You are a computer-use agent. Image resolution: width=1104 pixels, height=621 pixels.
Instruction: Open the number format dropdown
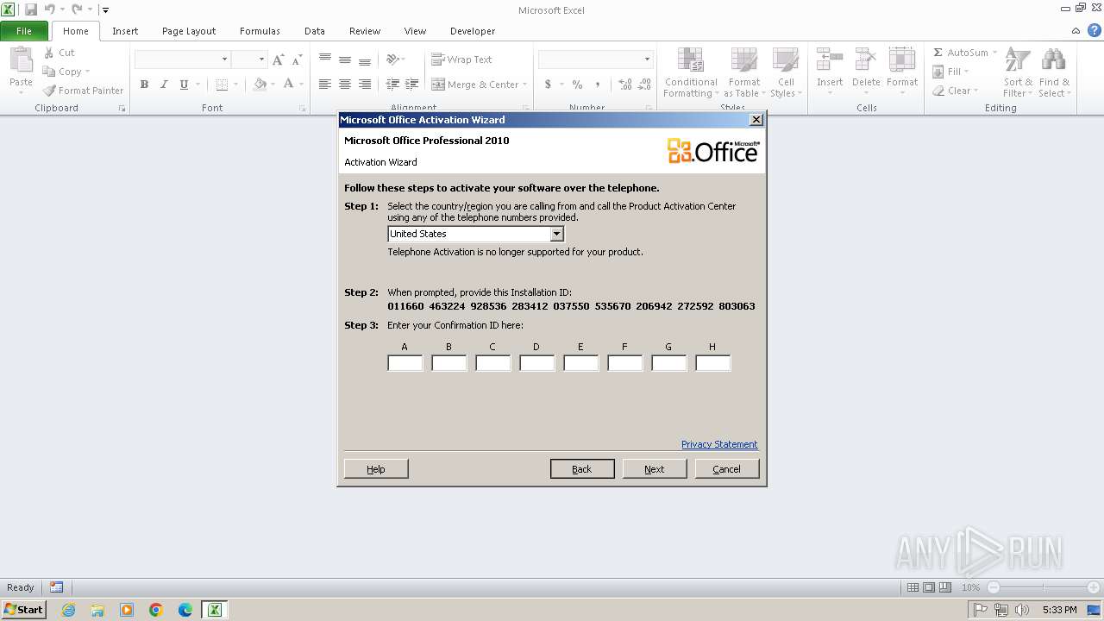pyautogui.click(x=647, y=60)
